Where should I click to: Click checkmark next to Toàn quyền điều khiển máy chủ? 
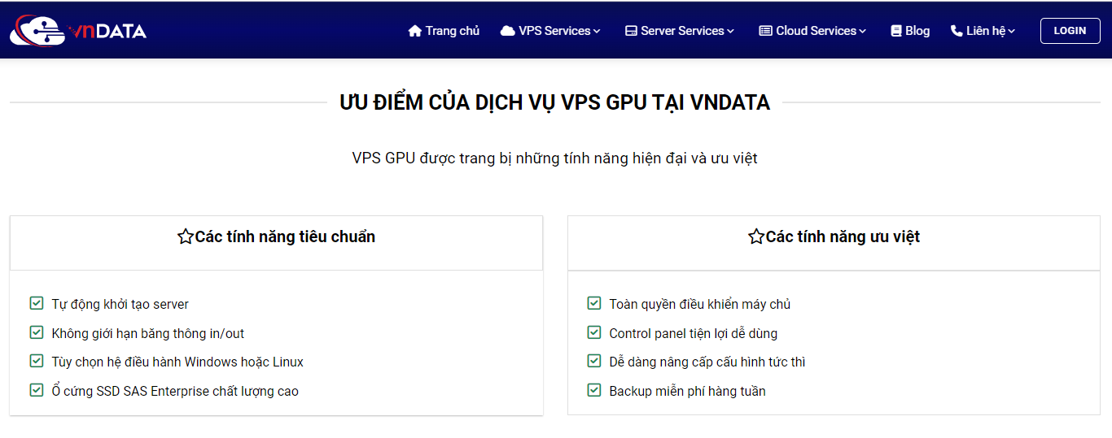(594, 303)
